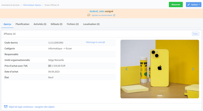Screen dimensions: 203x111
Task: Click the green Retourner button
Action: (176, 5)
